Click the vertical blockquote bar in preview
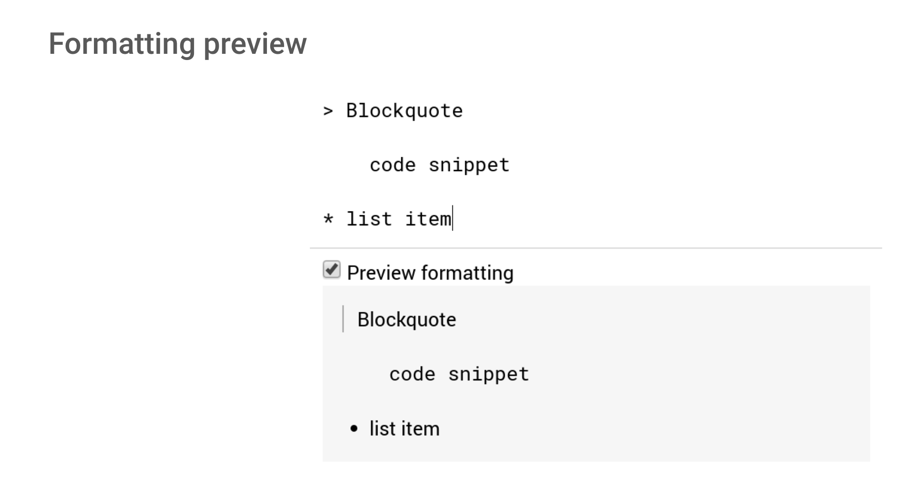 tap(343, 319)
